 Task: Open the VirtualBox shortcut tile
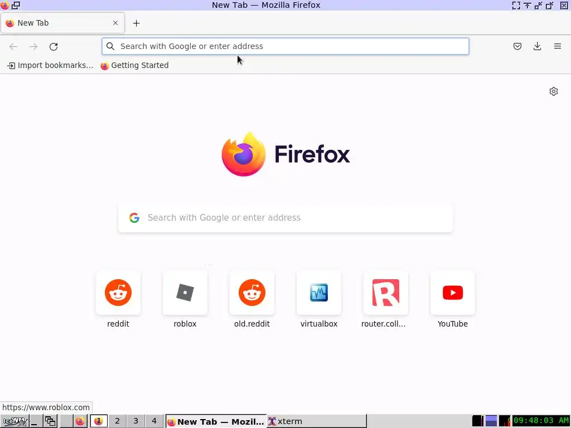(319, 293)
